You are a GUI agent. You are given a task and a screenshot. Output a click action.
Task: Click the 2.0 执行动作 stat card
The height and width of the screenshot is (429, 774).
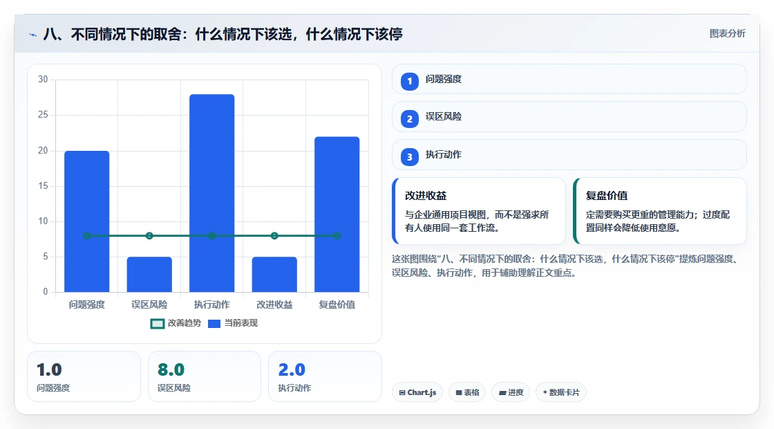click(325, 376)
